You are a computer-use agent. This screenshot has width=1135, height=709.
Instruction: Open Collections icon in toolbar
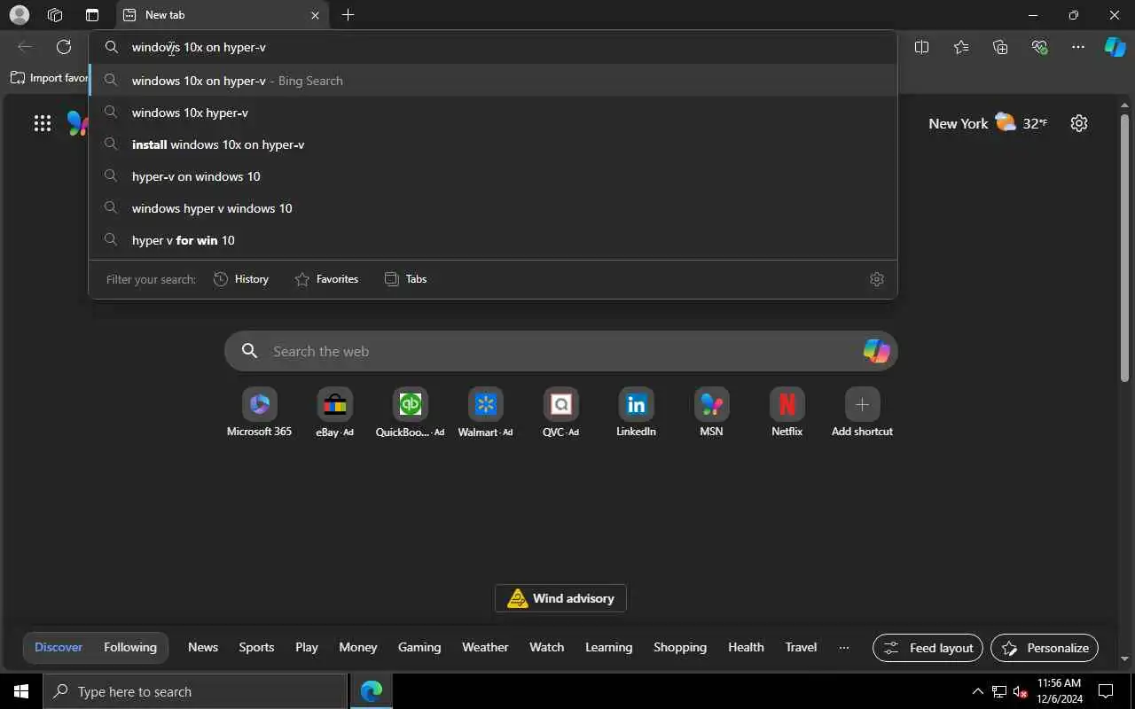coord(1000,47)
